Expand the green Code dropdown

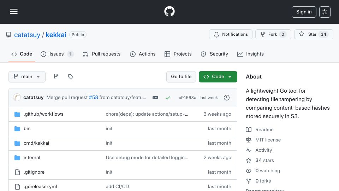(x=218, y=77)
